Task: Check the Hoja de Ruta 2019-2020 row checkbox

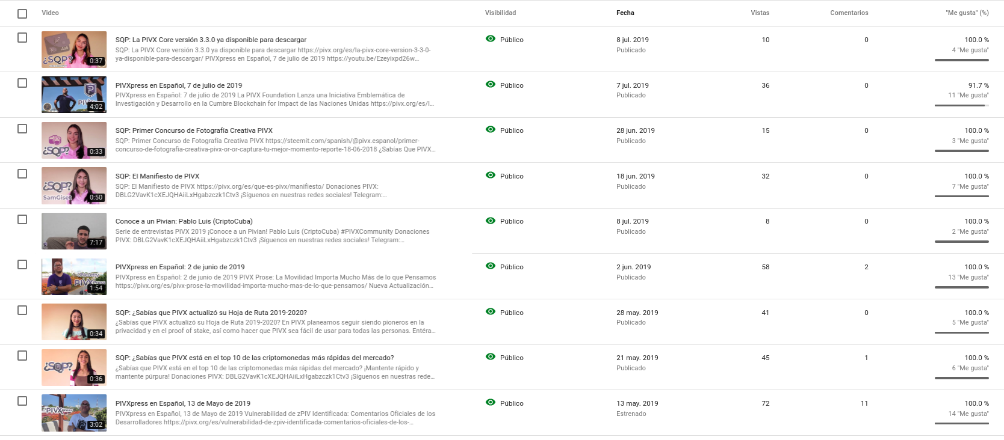Action: pyautogui.click(x=22, y=311)
